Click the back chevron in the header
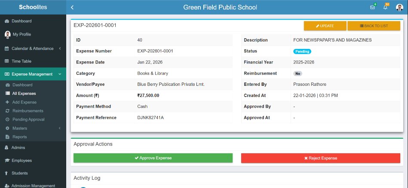 coord(72,8)
